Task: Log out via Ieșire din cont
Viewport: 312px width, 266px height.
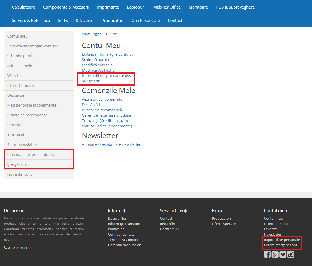Action: [x=20, y=174]
